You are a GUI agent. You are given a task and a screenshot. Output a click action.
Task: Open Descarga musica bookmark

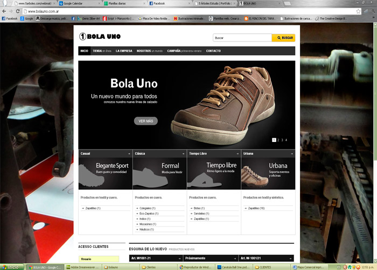(x=52, y=18)
